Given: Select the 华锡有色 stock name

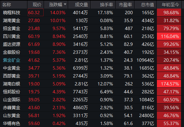Looking at the screenshot, I should coord(11,123).
